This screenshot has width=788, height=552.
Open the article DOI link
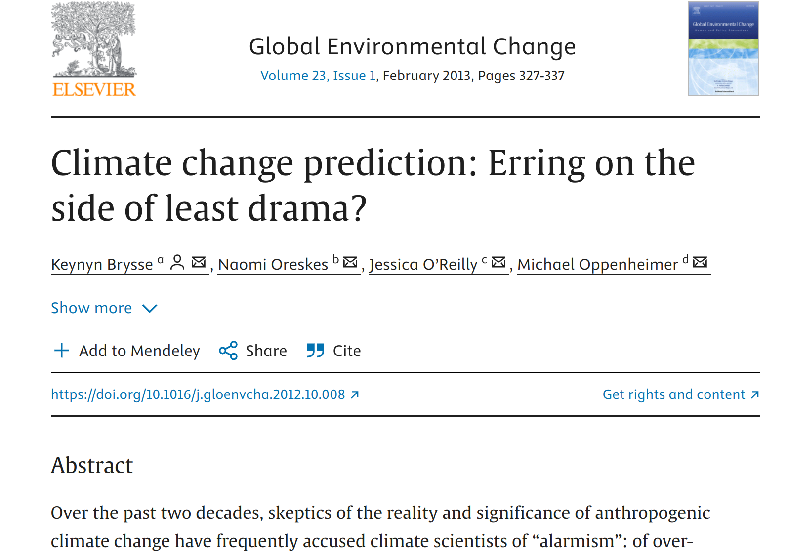coord(198,394)
